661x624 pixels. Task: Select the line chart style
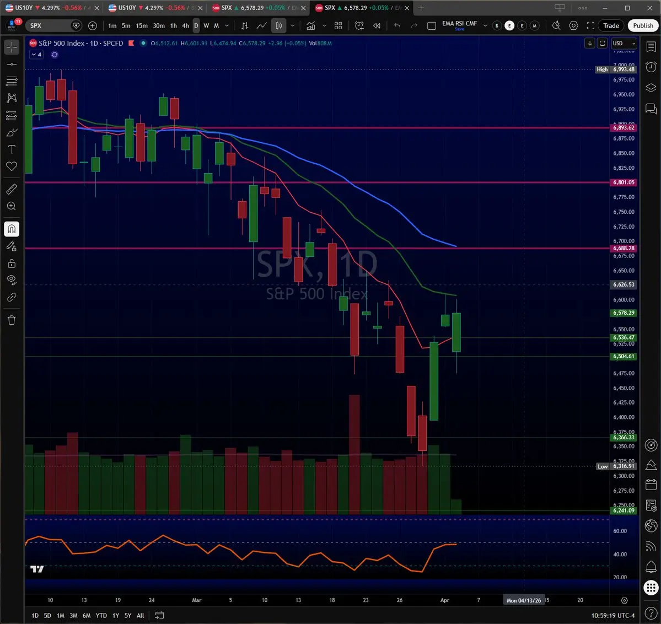(261, 26)
